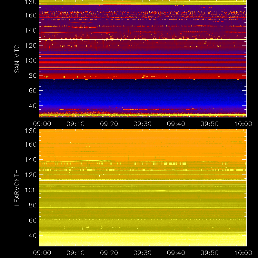This screenshot has height=258, width=258.
Task: Pick the 60 tick label on San Vito axis
Action: (33, 91)
